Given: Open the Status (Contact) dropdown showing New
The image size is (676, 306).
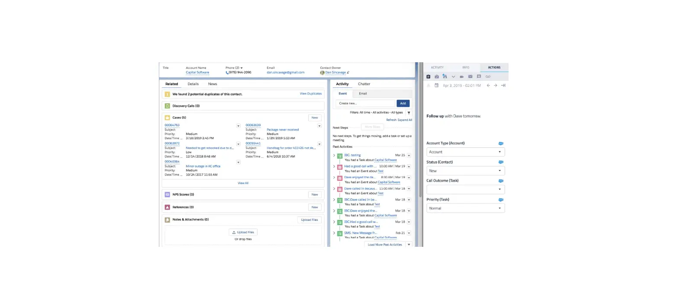Looking at the screenshot, I should 466,171.
